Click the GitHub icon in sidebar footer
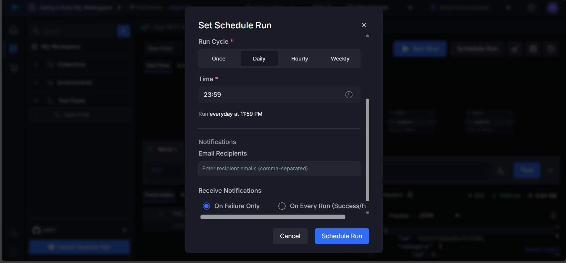 coord(37,230)
